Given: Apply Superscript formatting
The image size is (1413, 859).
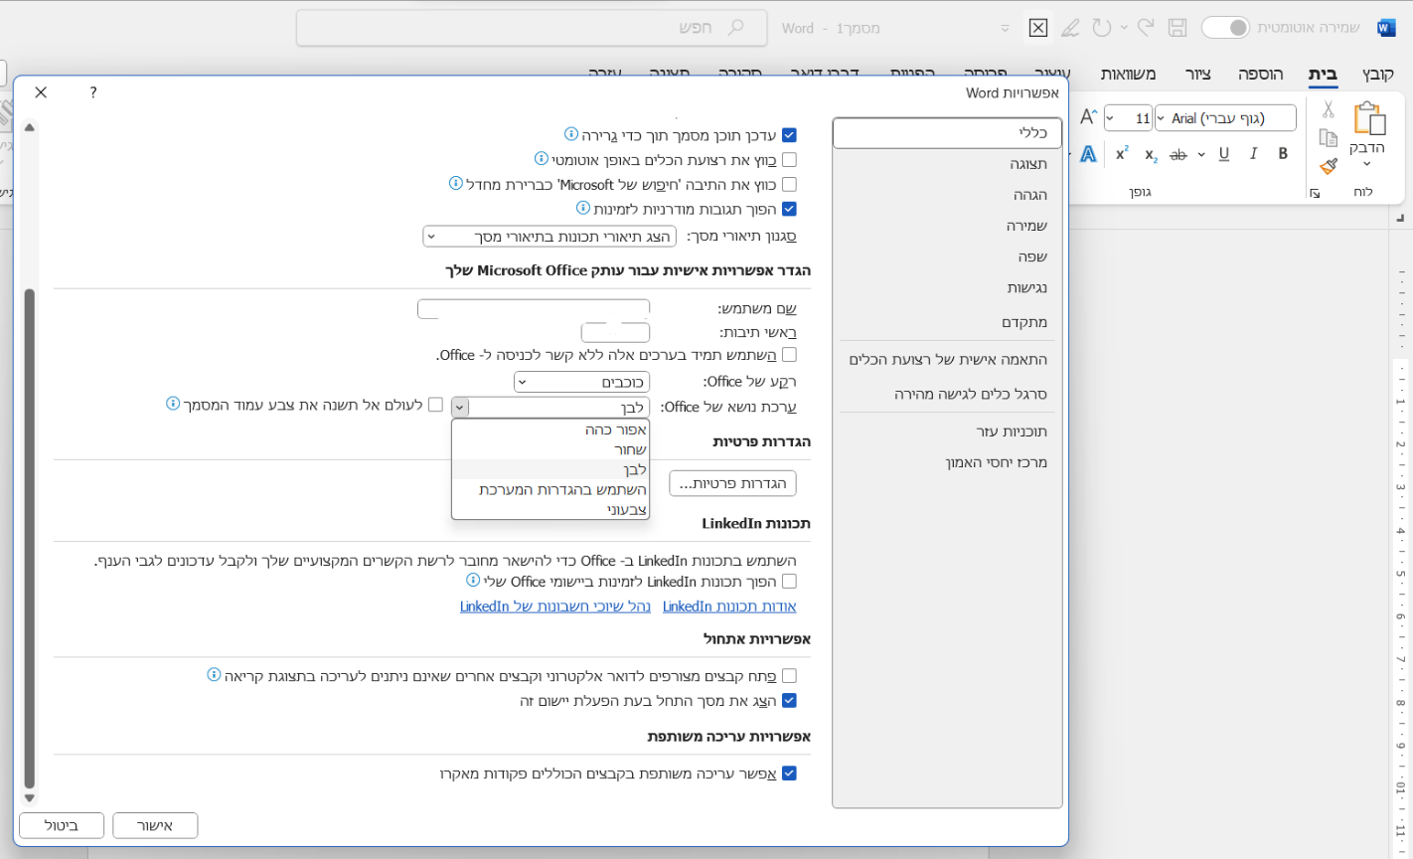Looking at the screenshot, I should click(1122, 153).
